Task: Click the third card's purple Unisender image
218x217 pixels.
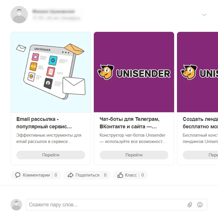Action: 197,72
